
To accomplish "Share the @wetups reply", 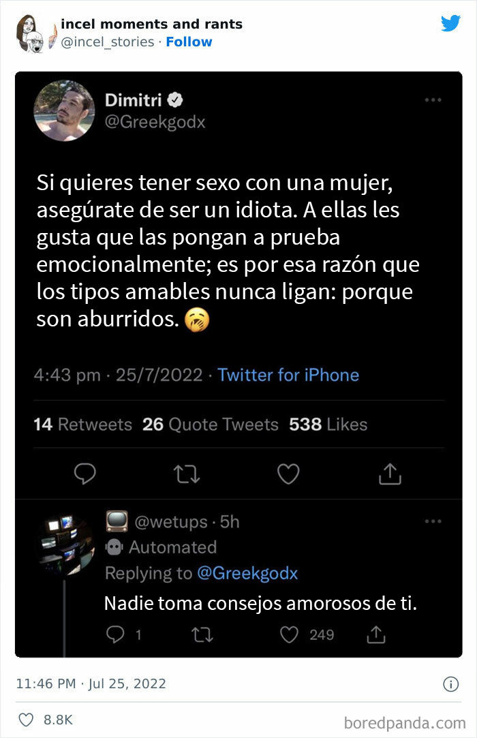I will [x=375, y=635].
